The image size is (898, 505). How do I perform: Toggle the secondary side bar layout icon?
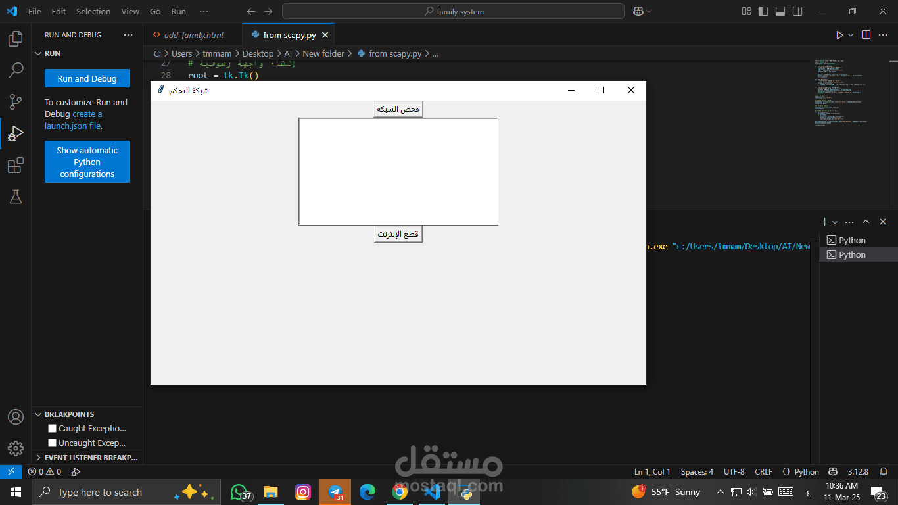797,11
